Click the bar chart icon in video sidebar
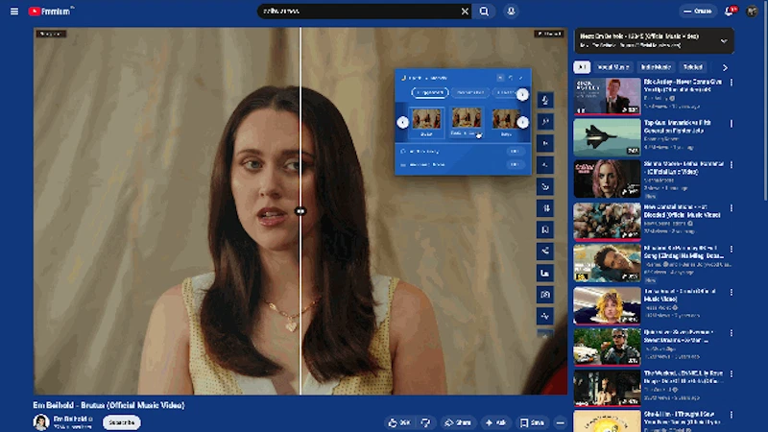The width and height of the screenshot is (768, 432). tap(545, 273)
